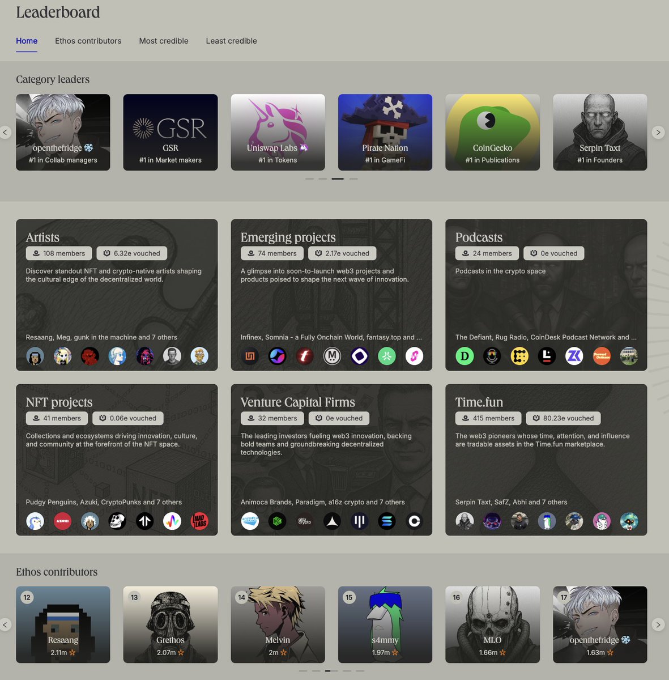This screenshot has height=680, width=669.
Task: Open the Serpin Taxt Founders leader card
Action: [x=600, y=132]
